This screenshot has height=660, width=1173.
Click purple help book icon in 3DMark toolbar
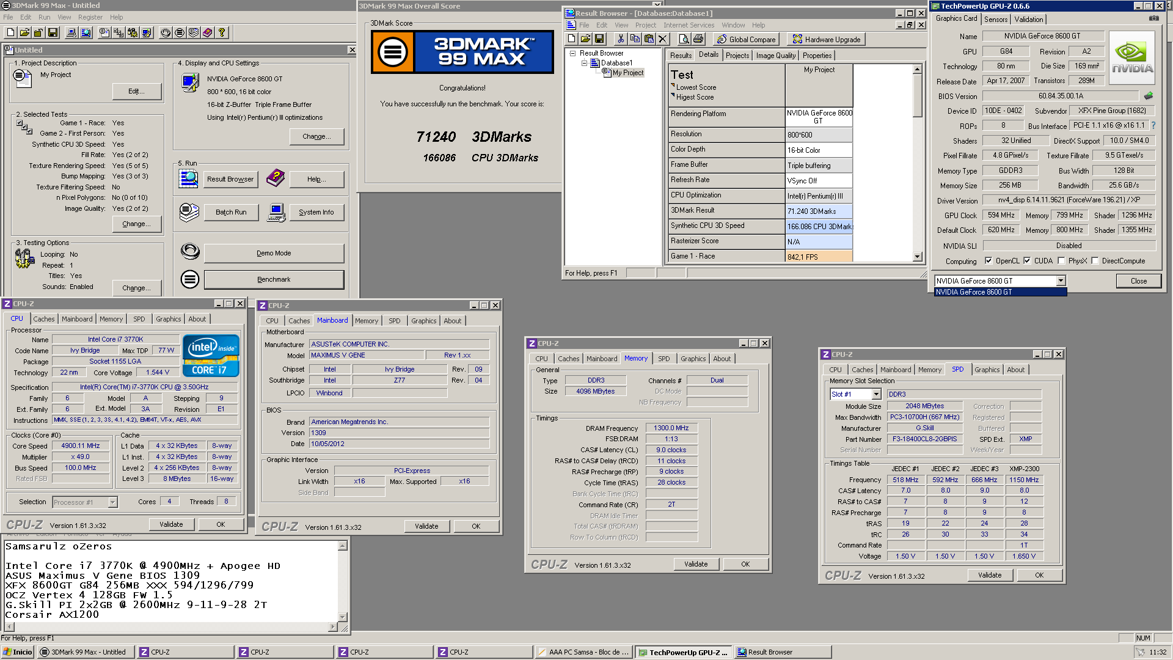click(x=208, y=32)
